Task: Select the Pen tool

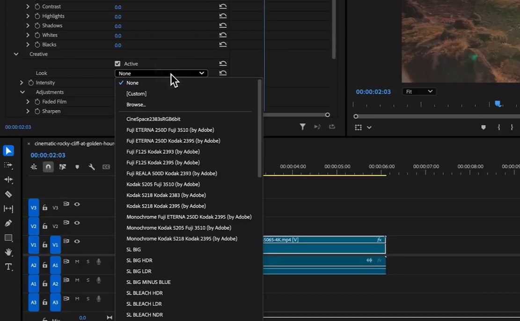Action: (8, 223)
